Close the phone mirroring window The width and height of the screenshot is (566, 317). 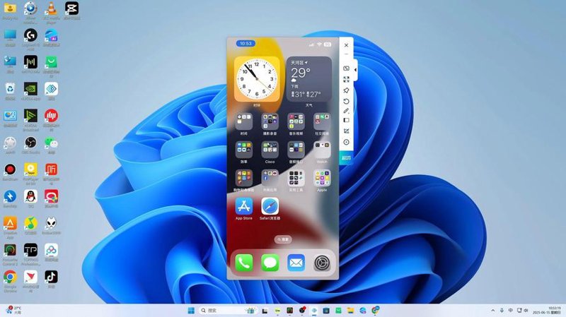click(346, 45)
